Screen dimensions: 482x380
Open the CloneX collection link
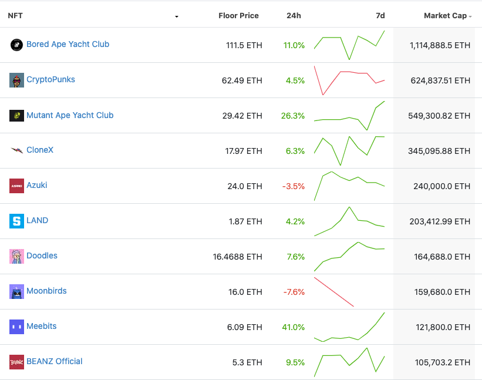(40, 150)
